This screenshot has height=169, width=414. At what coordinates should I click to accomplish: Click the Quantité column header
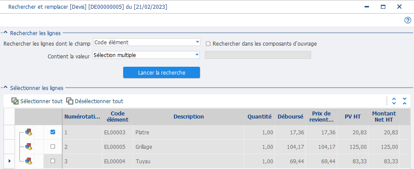259,117
